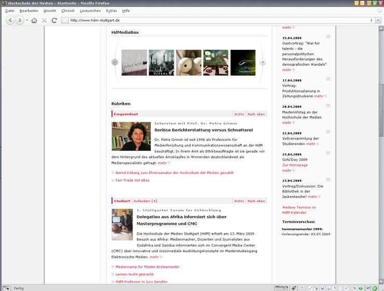The width and height of the screenshot is (384, 291).
Task: Open the Hilfe menu
Action: (126, 11)
